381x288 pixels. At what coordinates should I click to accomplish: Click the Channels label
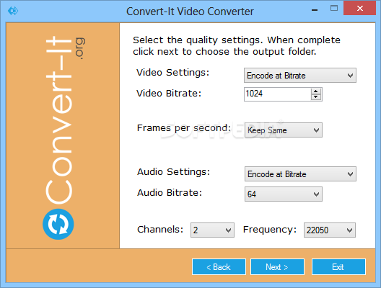[x=160, y=230]
